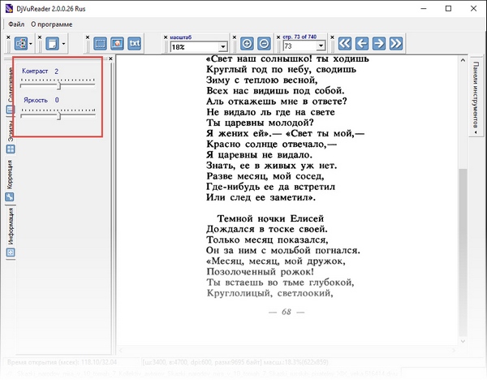This screenshot has height=380, width=487.
Task: Click the line Позолоченный рожок!
Action: click(260, 272)
